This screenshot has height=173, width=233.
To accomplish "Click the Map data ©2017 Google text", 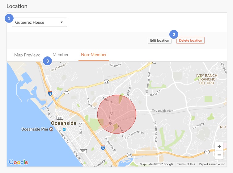I will coord(156,164).
